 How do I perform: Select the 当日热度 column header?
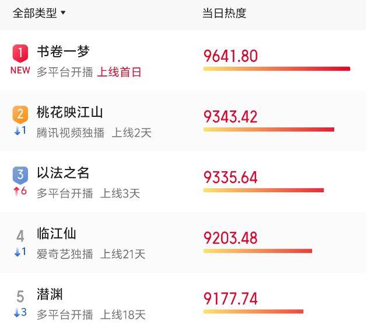click(225, 13)
